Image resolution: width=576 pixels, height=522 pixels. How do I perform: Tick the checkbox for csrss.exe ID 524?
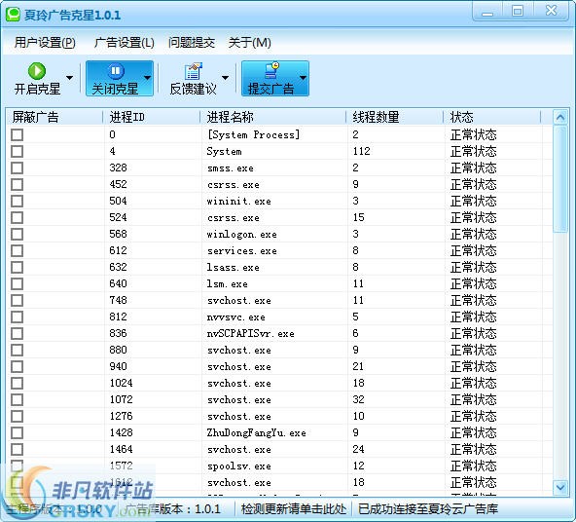pos(17,217)
